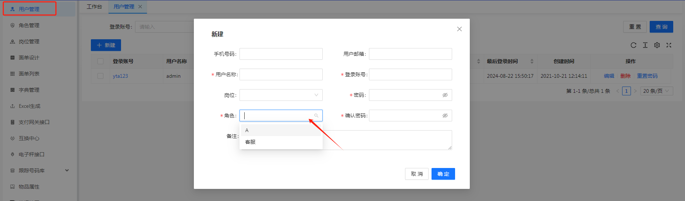Screen dimensions: 685x201
Task: Click the search icon in the 角色 field
Action: (x=316, y=116)
